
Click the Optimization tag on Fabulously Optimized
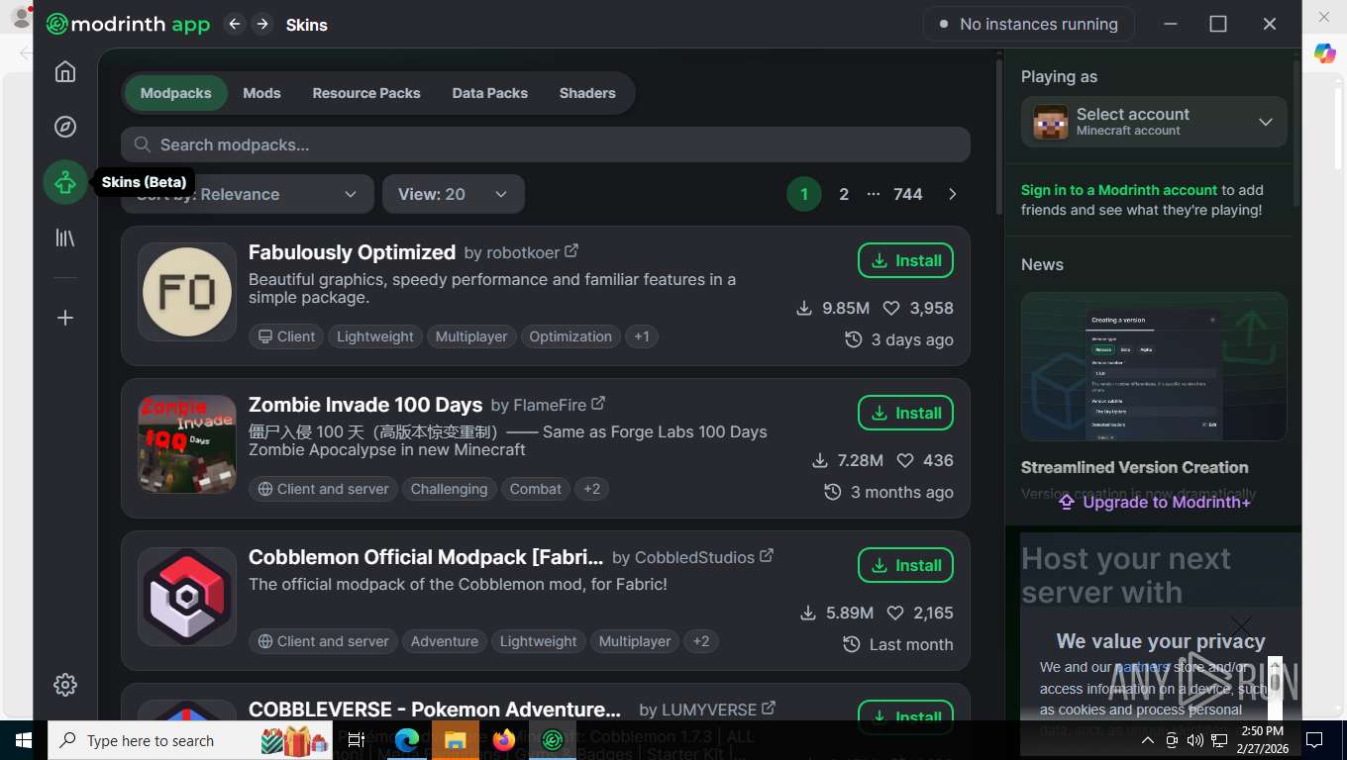point(570,336)
